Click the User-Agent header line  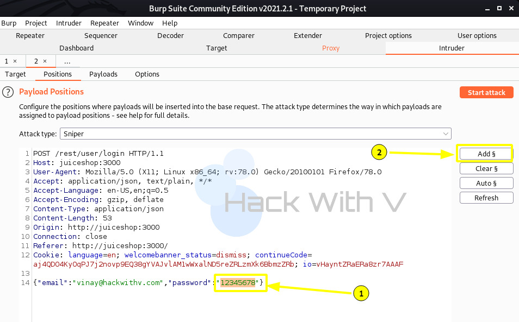tap(207, 172)
